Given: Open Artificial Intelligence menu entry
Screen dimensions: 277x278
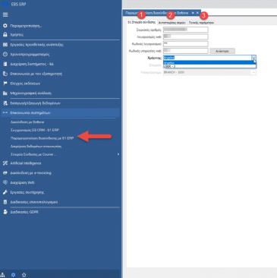Looking at the screenshot, I should (x=26, y=163).
